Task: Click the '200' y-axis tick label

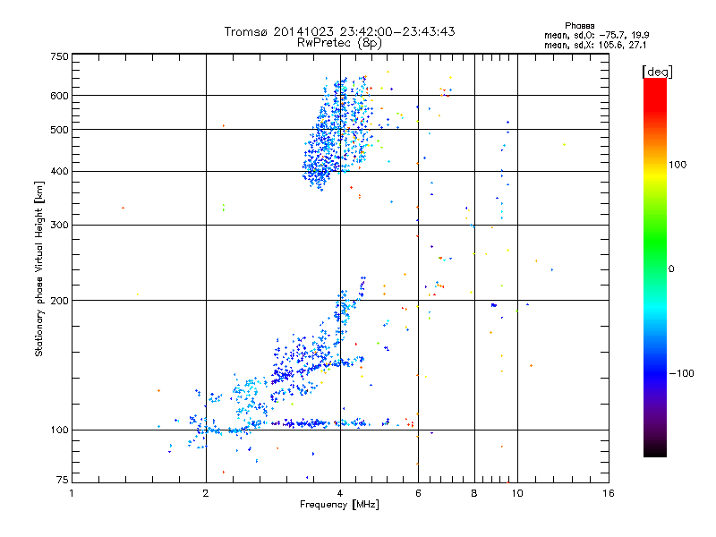Action: click(59, 301)
